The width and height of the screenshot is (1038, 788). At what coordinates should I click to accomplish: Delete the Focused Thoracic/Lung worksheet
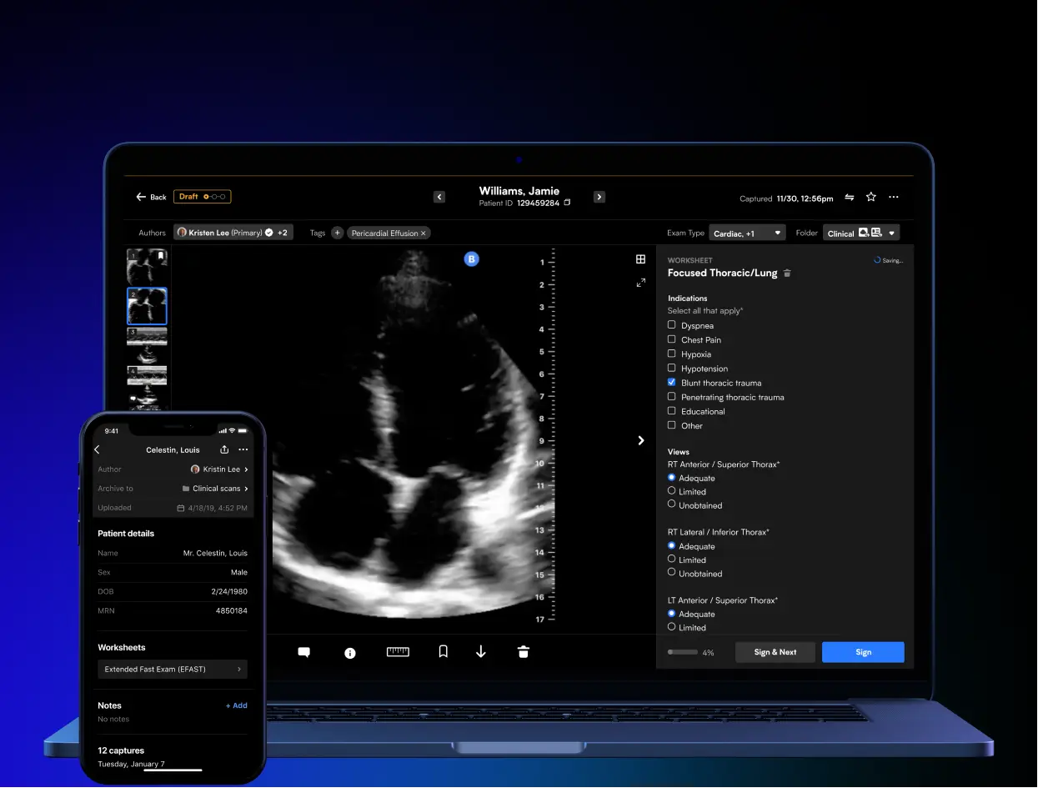tap(787, 273)
